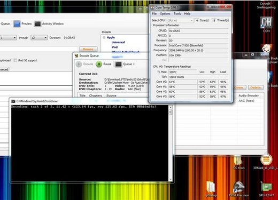278x200 pixels.
Task: Click the Encode Queue window title icon
Action: [x=76, y=55]
